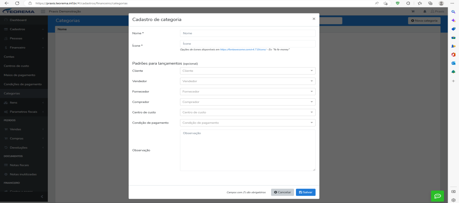The image size is (459, 203).
Task: Click the Nova categoria button
Action: point(424,21)
